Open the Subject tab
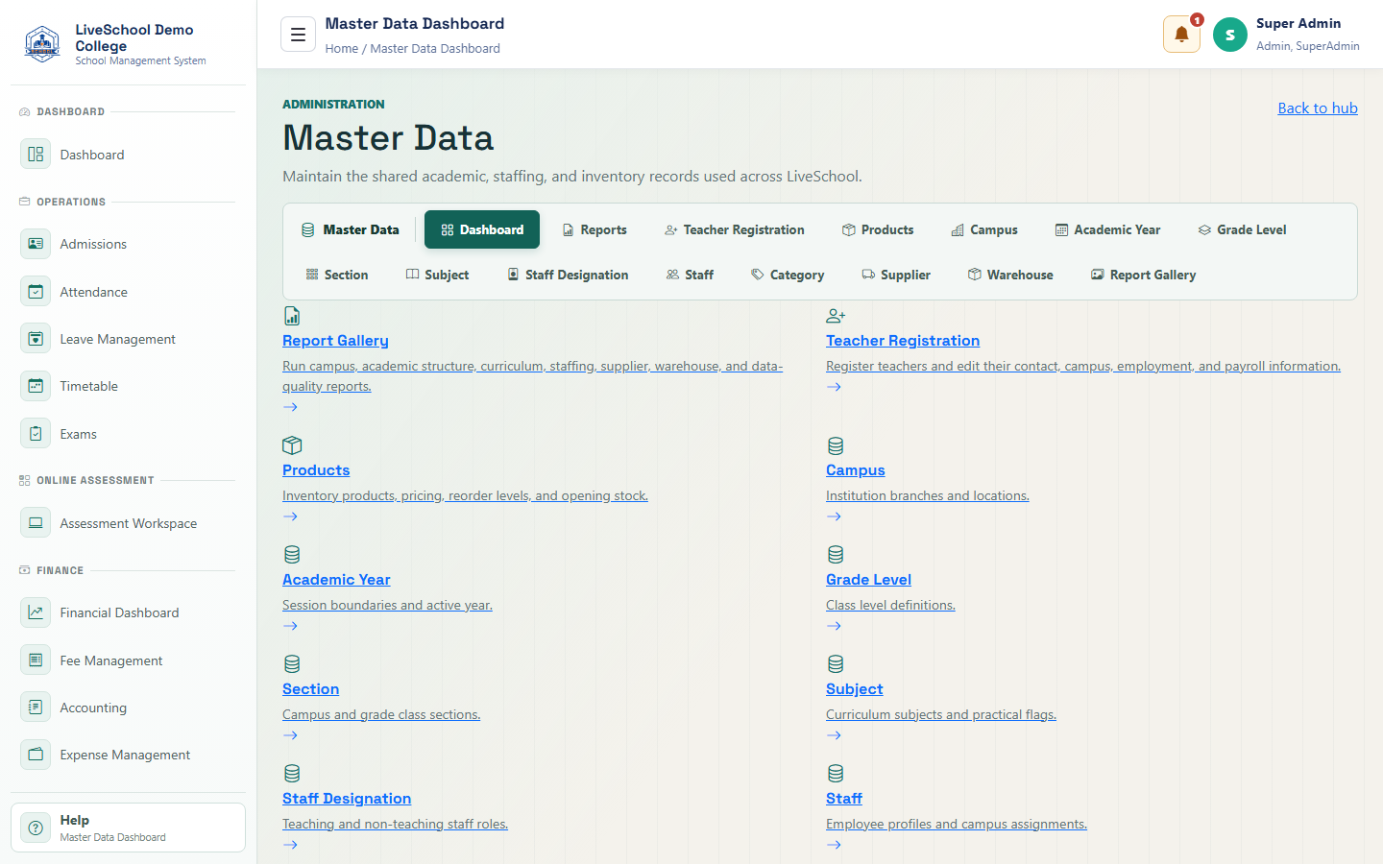The image size is (1383, 864). [x=438, y=275]
